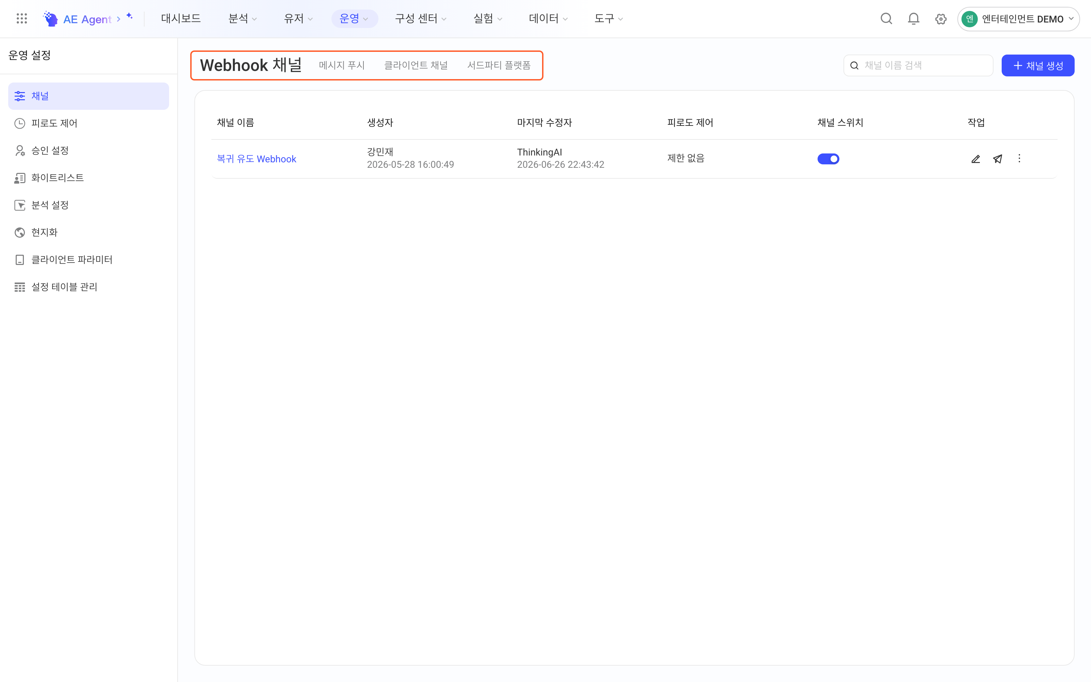Click the 채널 생성 button
This screenshot has height=682, width=1091.
(1038, 66)
